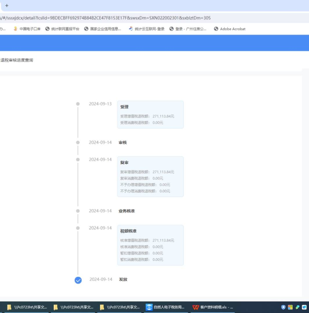Image resolution: width=309 pixels, height=313 pixels.
Task: Click the blue shield icon in system tray
Action: (x=283, y=307)
